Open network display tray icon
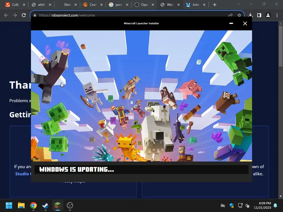Image resolution: width=283 pixels, height=212 pixels. click(x=240, y=205)
